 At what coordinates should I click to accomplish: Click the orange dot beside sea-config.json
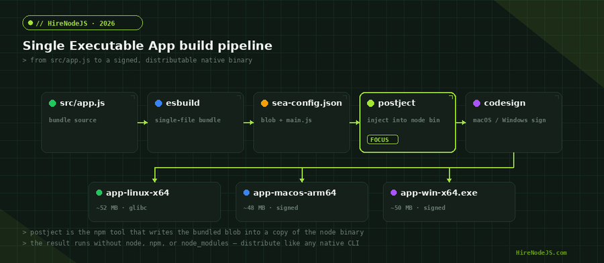click(264, 103)
